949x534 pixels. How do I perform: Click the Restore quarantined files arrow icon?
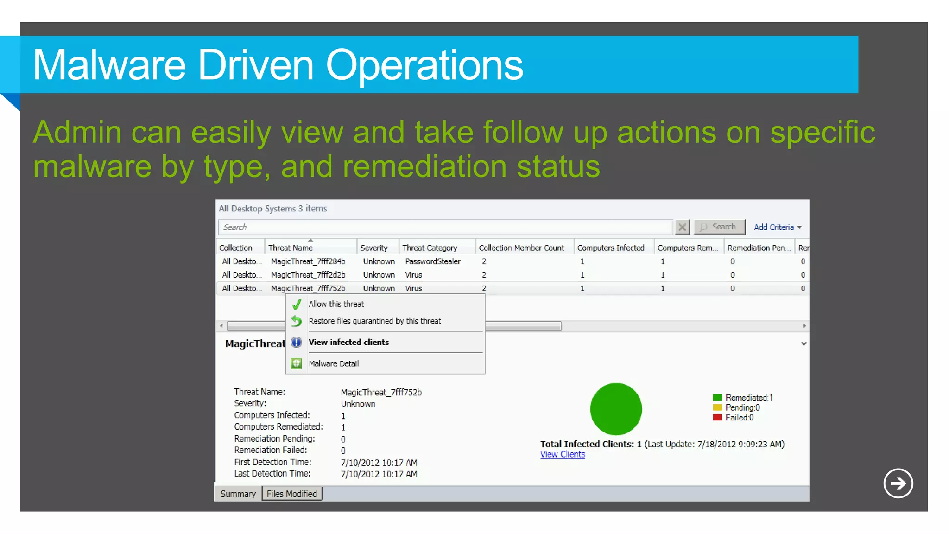[x=297, y=321]
